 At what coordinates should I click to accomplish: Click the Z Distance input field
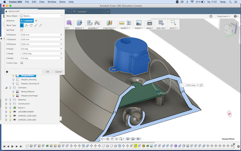(41, 44)
